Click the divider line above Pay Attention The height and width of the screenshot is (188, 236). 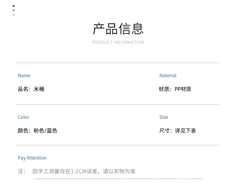[118, 145]
